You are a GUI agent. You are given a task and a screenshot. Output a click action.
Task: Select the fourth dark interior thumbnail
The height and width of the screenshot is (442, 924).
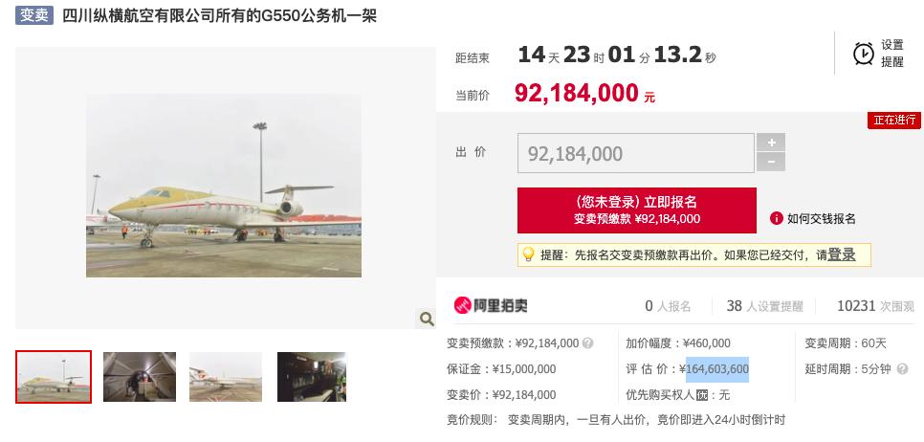tap(312, 377)
